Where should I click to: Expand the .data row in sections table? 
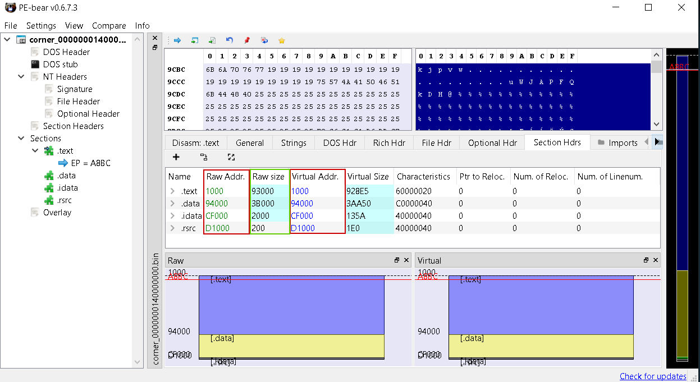click(x=172, y=204)
